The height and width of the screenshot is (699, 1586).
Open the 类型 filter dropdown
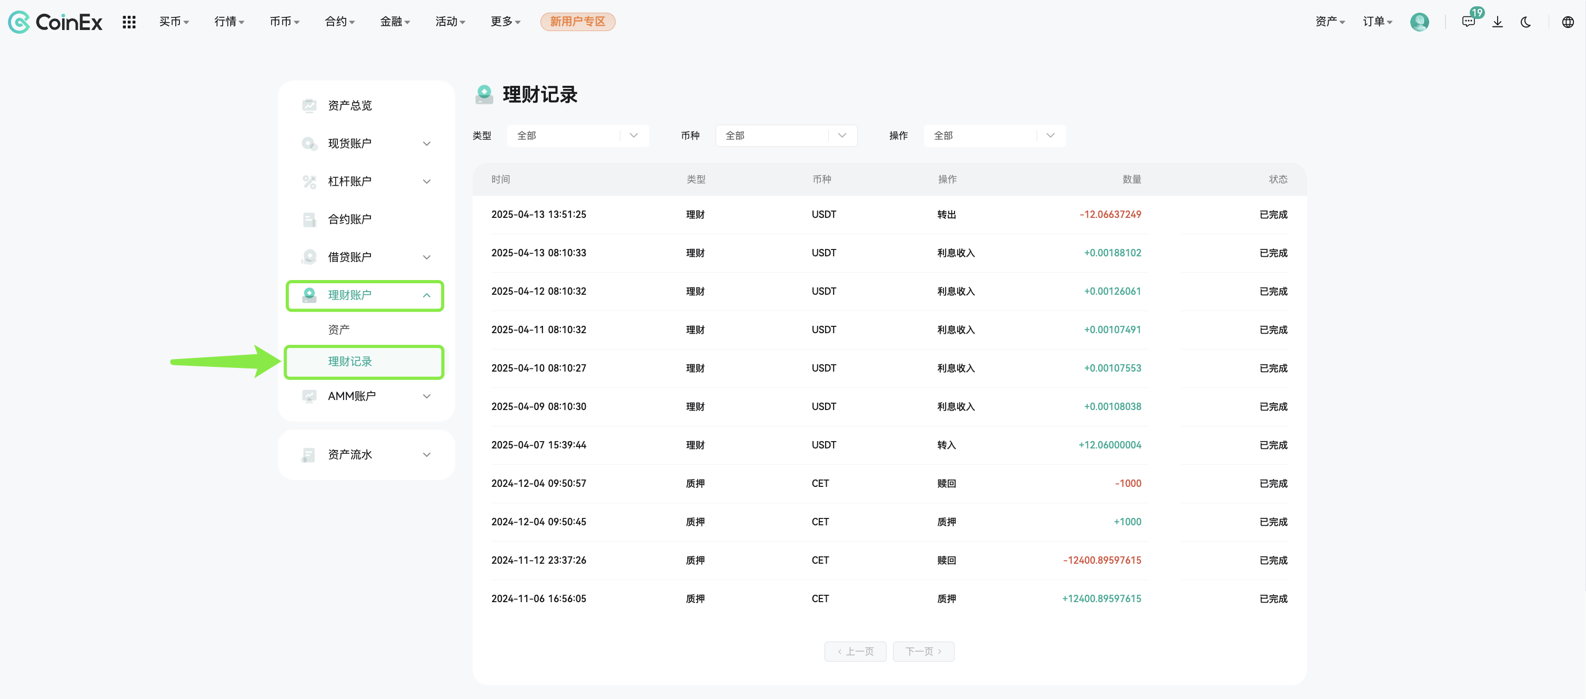coord(578,135)
